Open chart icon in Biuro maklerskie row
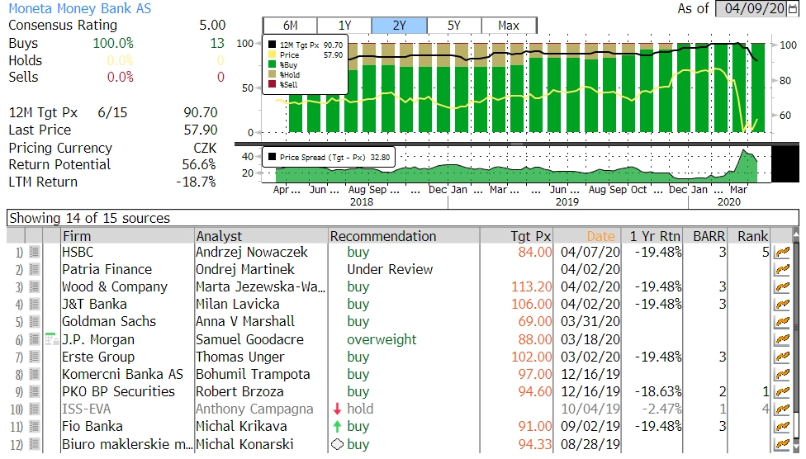 pos(782,444)
